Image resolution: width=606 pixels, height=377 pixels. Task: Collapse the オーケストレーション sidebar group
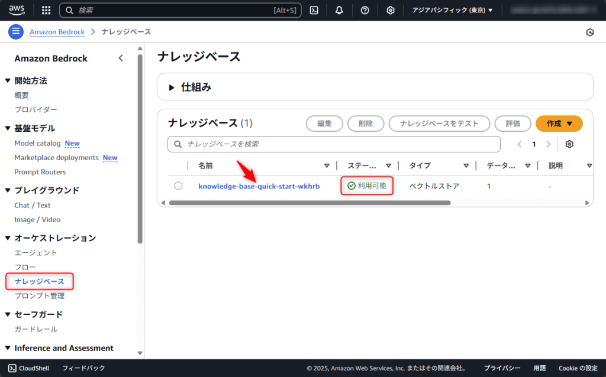tap(8, 238)
